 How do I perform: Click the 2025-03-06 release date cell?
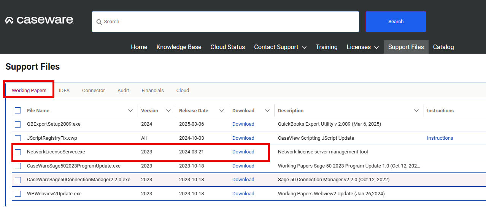(x=192, y=124)
